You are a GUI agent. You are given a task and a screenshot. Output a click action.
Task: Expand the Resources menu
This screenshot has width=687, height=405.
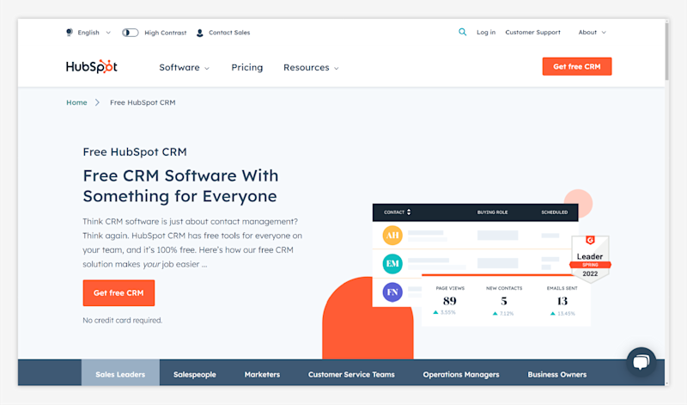(311, 68)
